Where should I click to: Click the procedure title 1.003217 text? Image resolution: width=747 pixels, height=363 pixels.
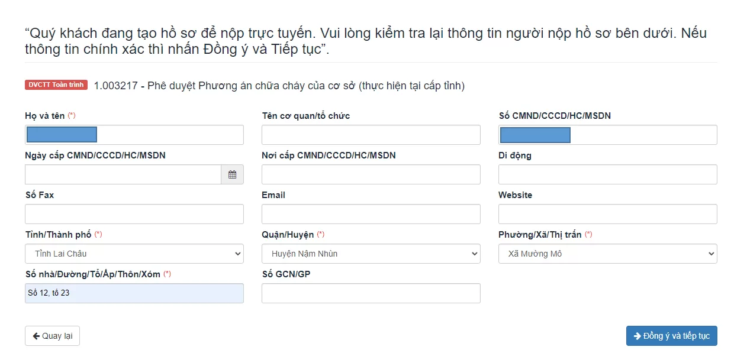(x=279, y=86)
